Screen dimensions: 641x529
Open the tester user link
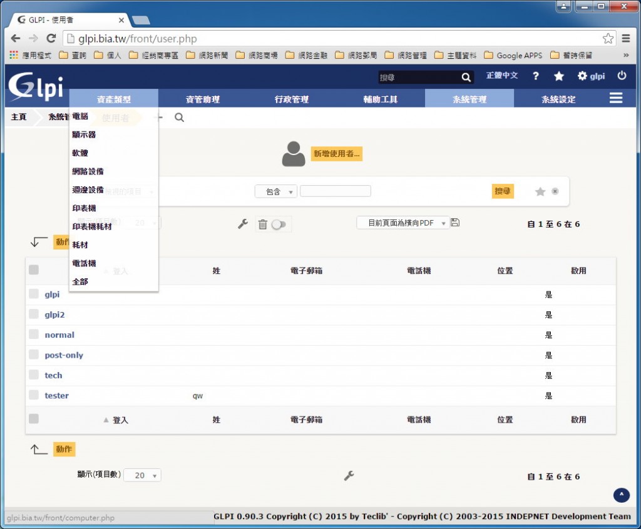57,395
